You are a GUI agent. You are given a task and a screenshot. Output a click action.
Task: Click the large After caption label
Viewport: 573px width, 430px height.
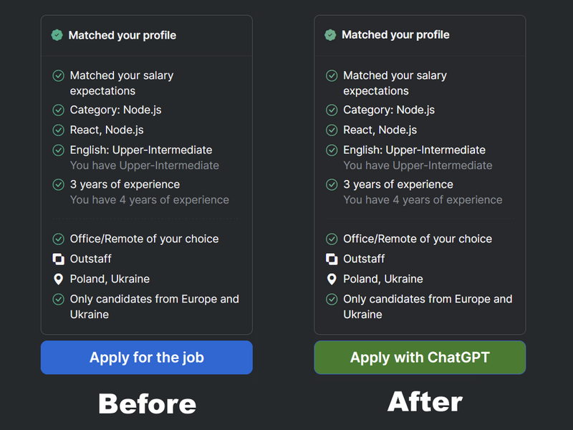[x=425, y=401]
